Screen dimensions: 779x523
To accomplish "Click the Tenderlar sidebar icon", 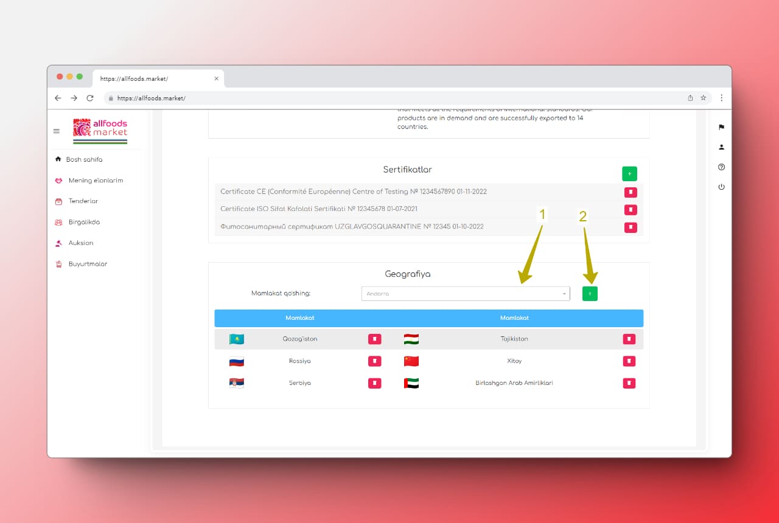I will (58, 201).
